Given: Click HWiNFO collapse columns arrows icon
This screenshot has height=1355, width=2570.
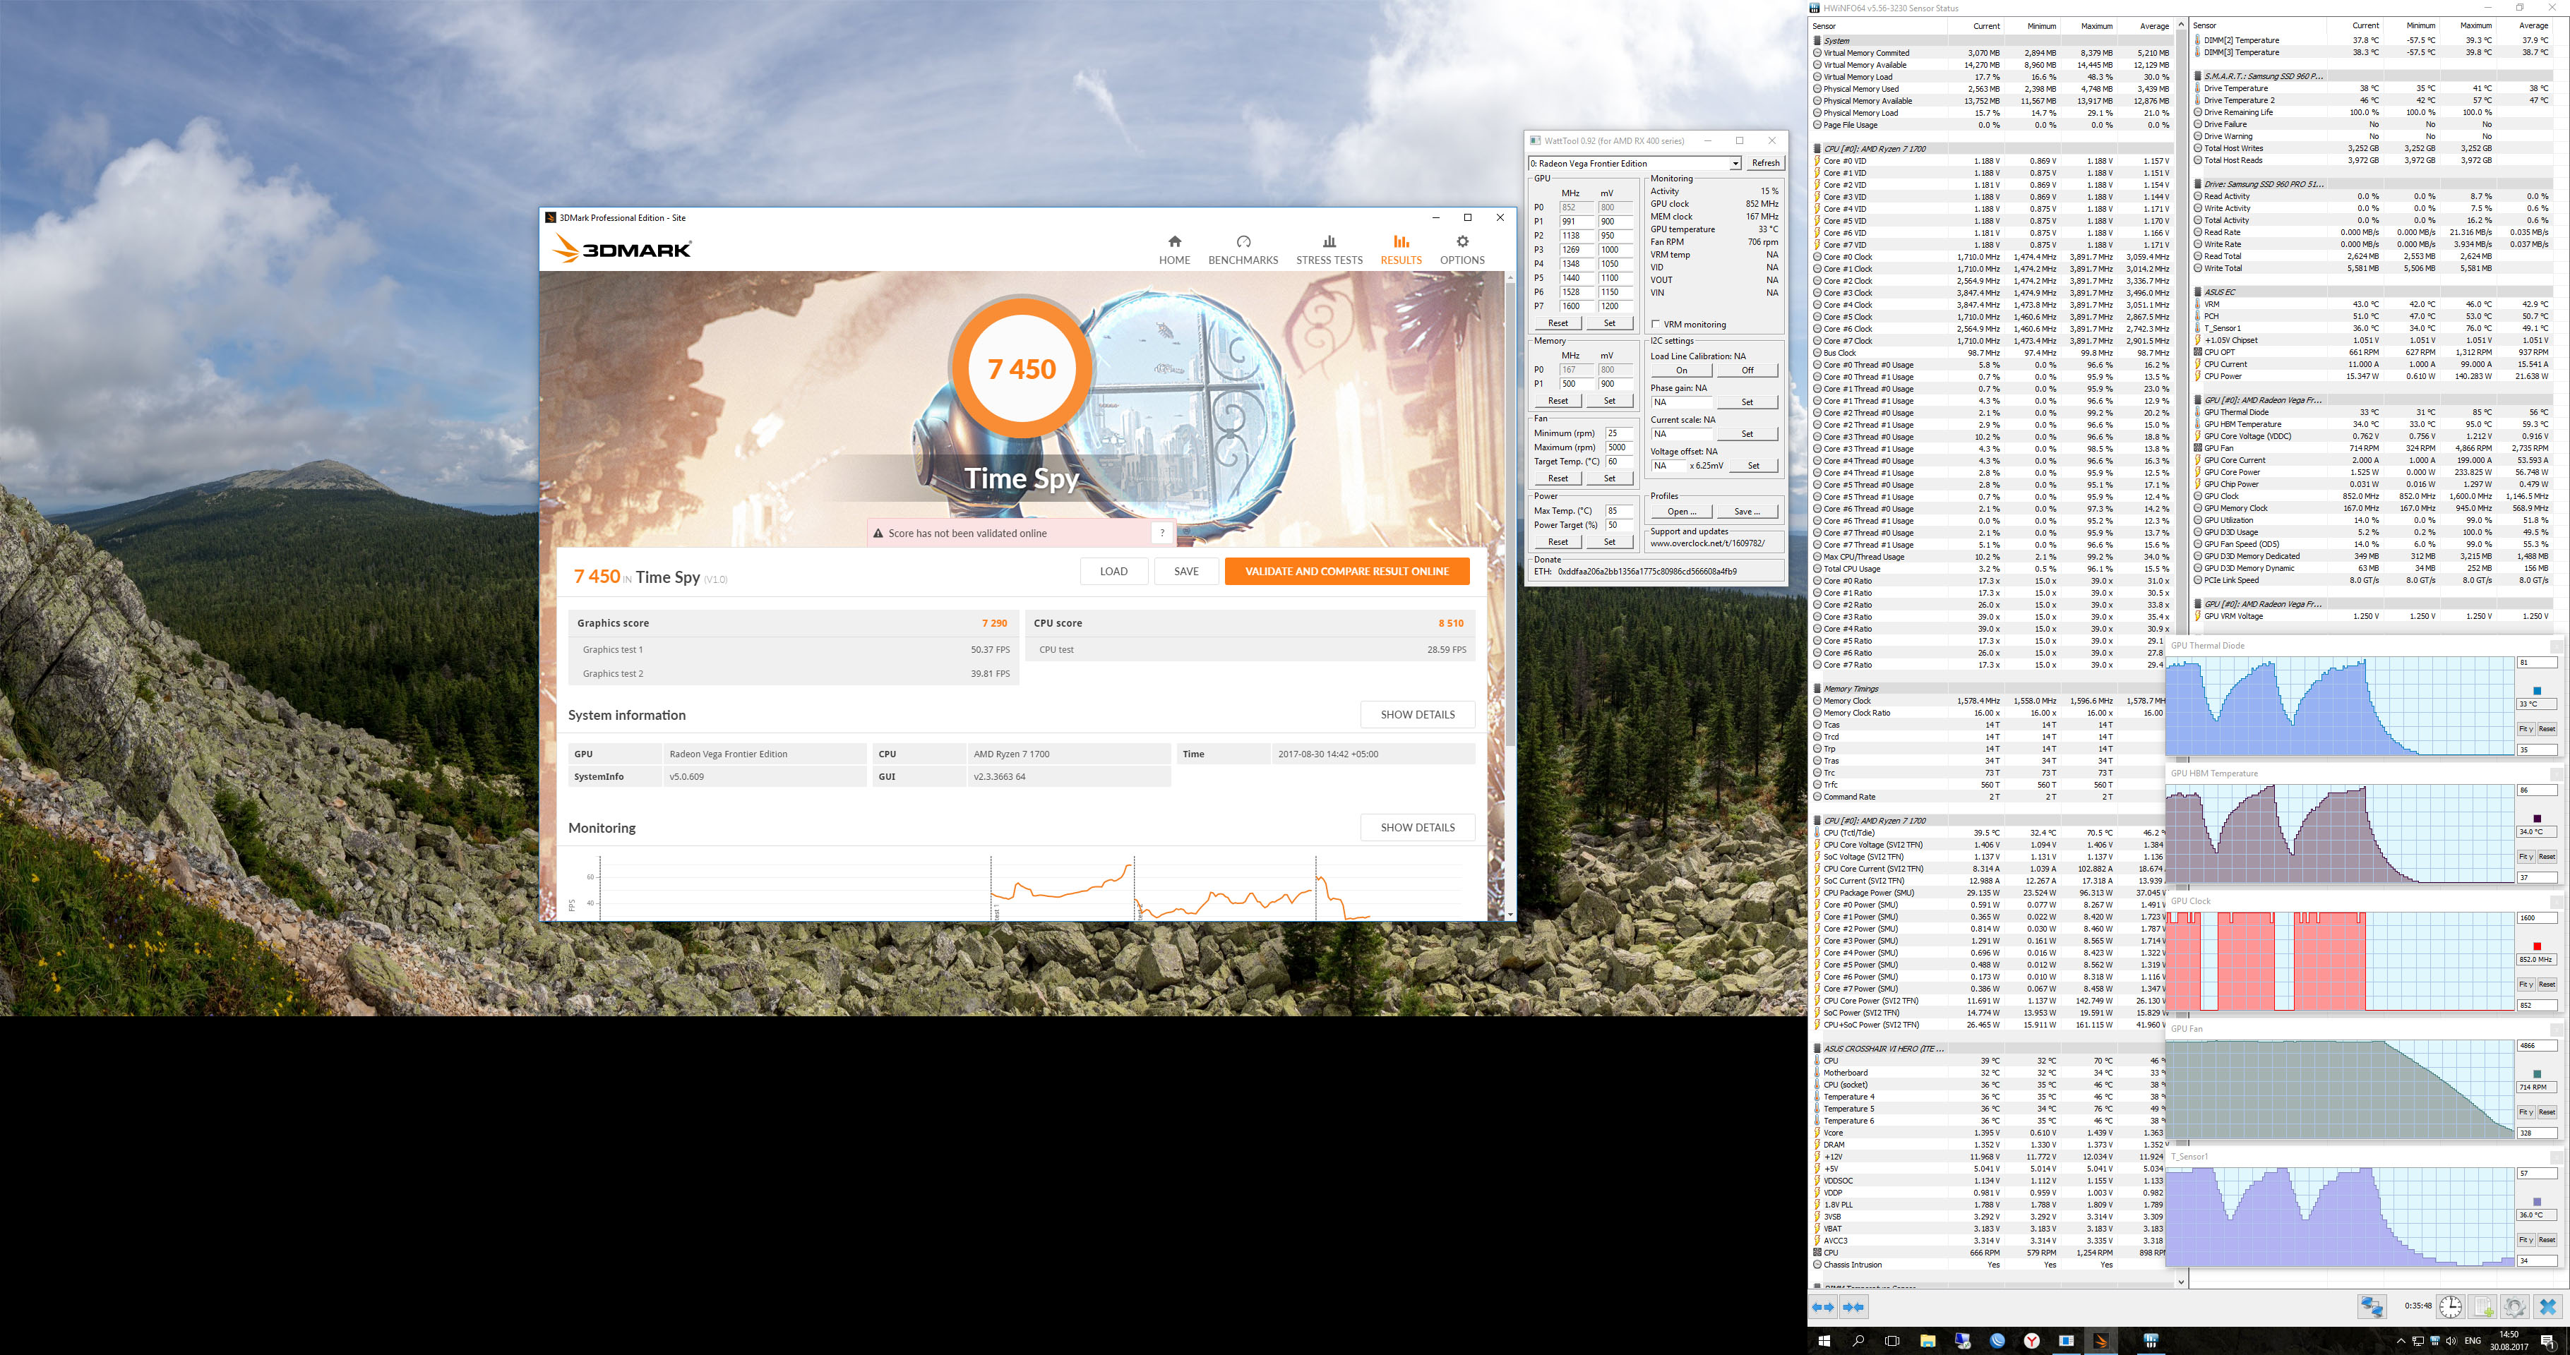Looking at the screenshot, I should pos(1853,1306).
